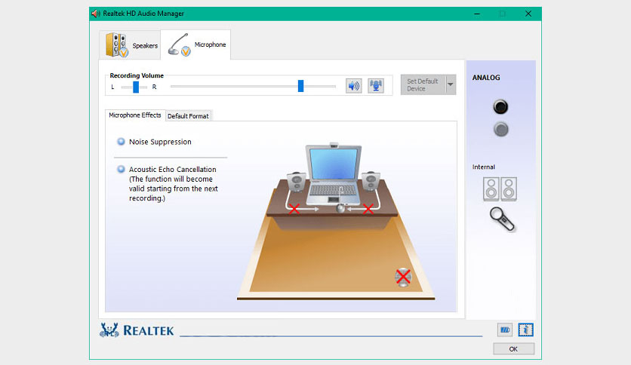The image size is (631, 365).
Task: Close the Realtek HD Audio Manager window
Action: coord(528,14)
